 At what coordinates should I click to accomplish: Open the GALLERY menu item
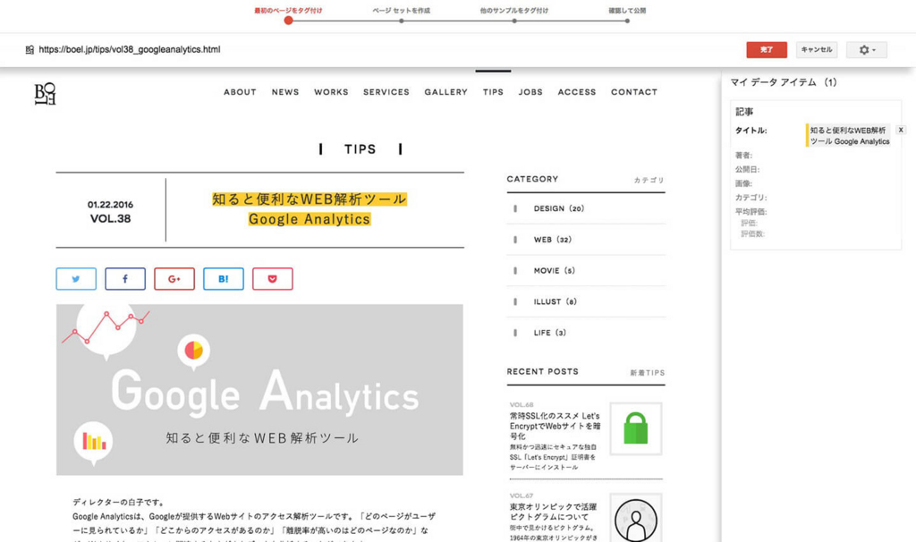445,92
